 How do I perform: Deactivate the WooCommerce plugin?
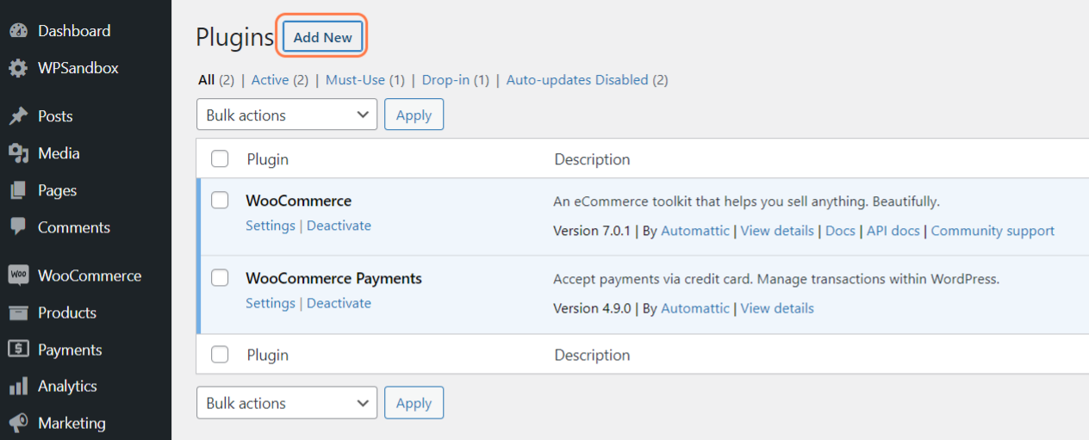tap(339, 226)
